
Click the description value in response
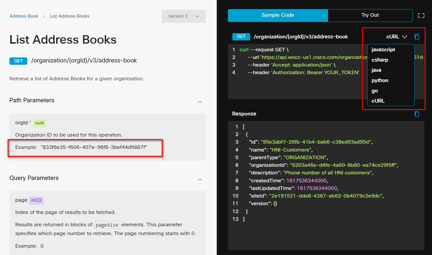point(327,173)
